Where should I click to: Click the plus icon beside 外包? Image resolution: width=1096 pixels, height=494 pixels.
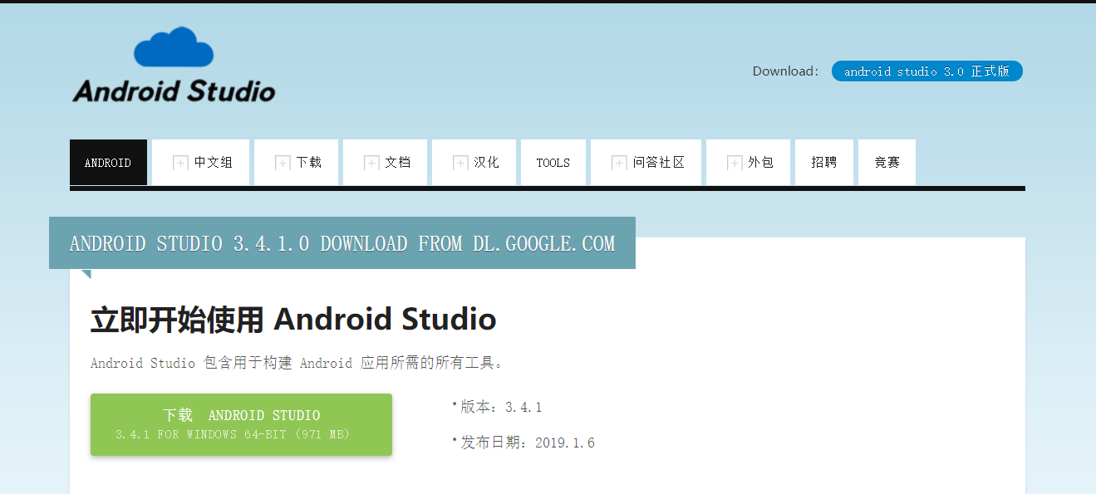733,162
